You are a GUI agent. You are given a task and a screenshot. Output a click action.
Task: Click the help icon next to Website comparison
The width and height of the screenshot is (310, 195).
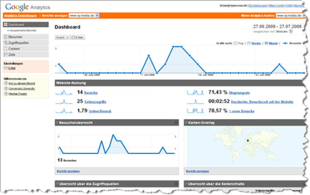[291, 31]
